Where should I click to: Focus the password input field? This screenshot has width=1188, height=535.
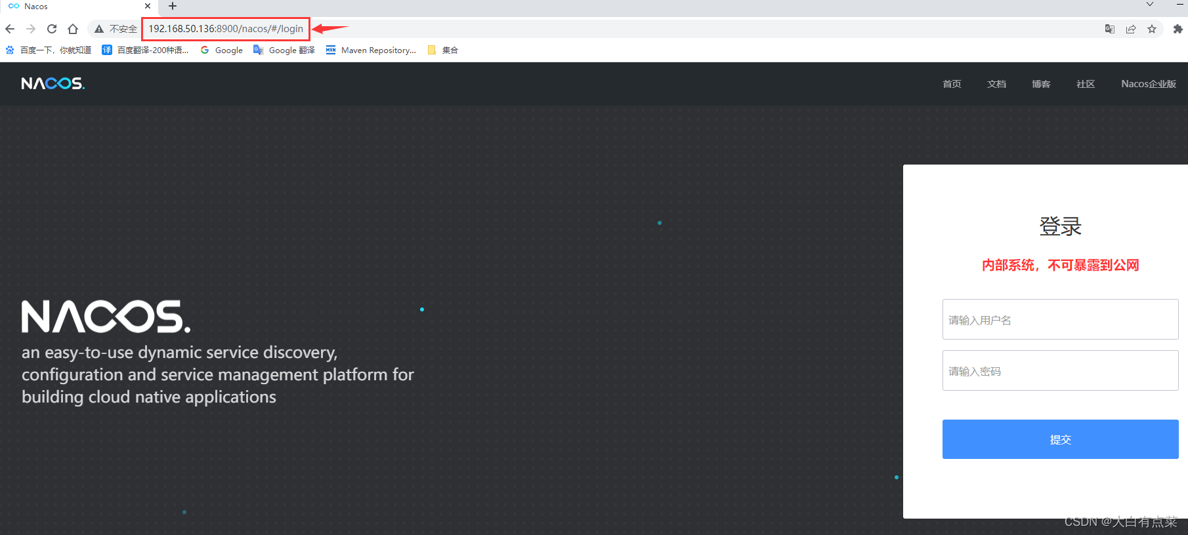[x=1061, y=370]
